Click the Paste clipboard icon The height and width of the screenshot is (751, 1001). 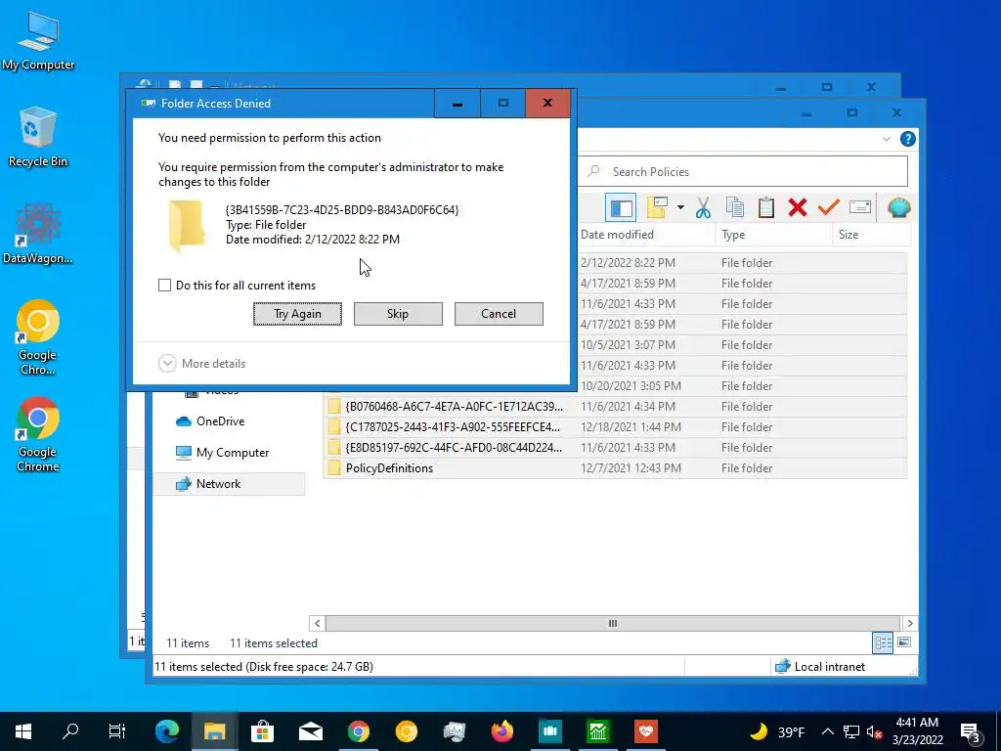tap(766, 207)
